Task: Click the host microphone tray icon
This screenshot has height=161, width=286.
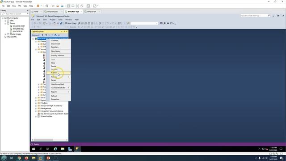Action: pos(260,158)
